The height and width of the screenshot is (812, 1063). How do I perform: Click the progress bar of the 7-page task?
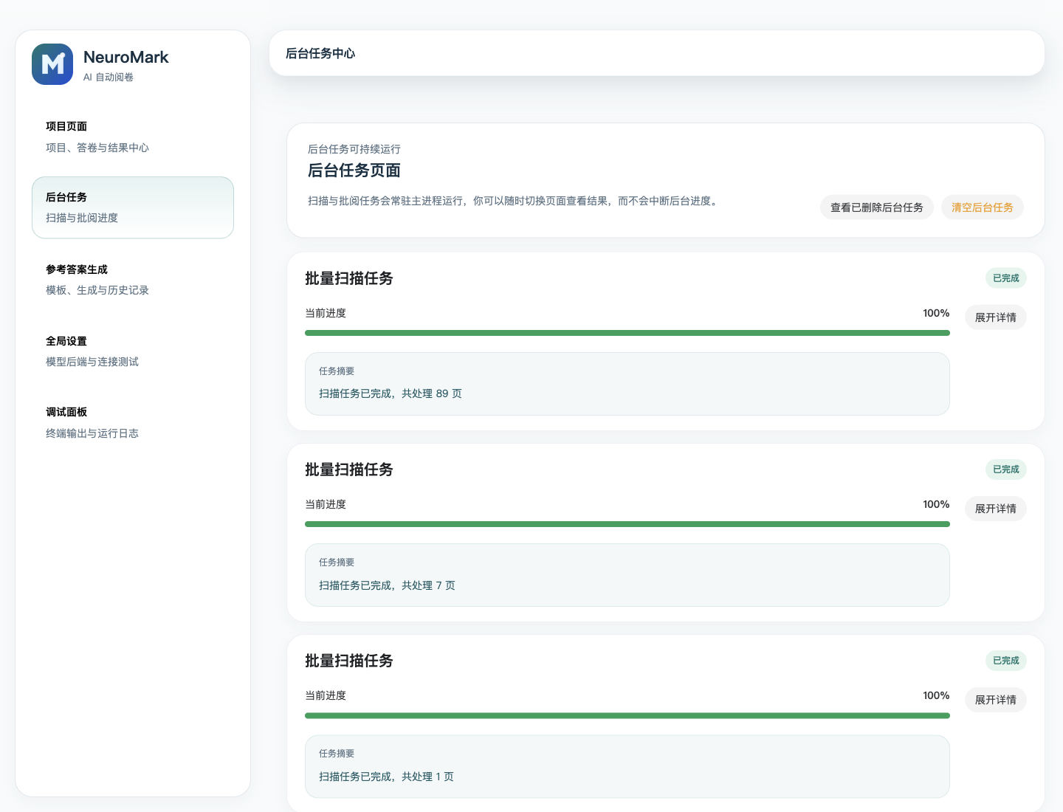(x=627, y=524)
